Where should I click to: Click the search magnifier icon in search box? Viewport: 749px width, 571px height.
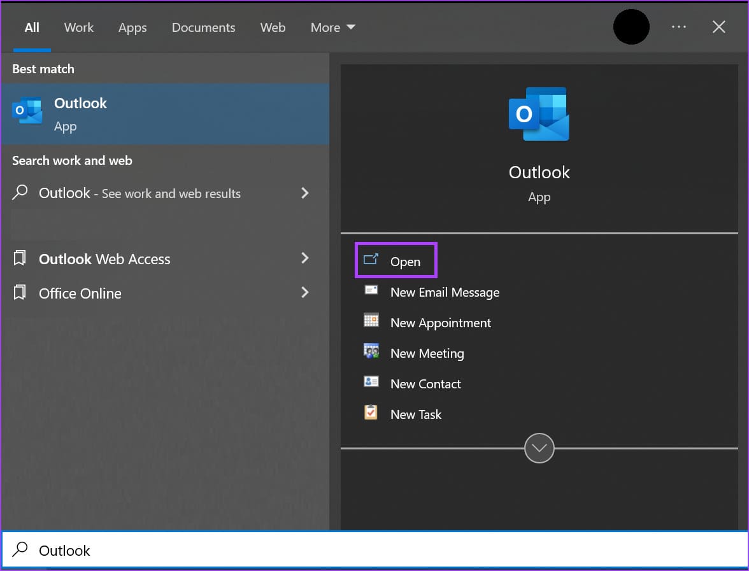20,549
